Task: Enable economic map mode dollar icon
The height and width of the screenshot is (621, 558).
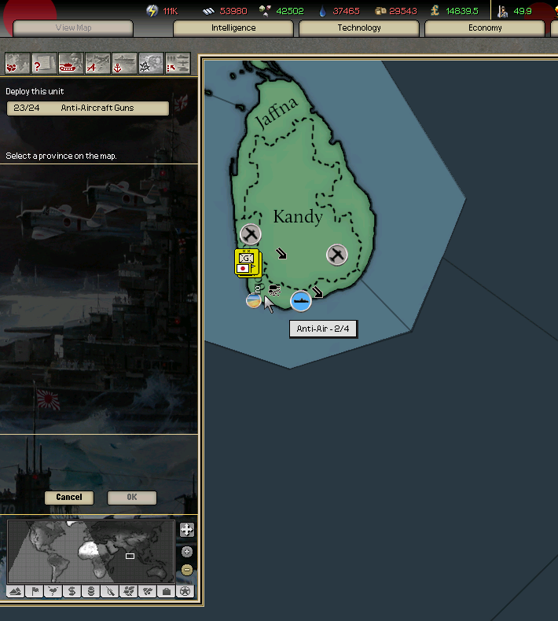Action: (72, 591)
